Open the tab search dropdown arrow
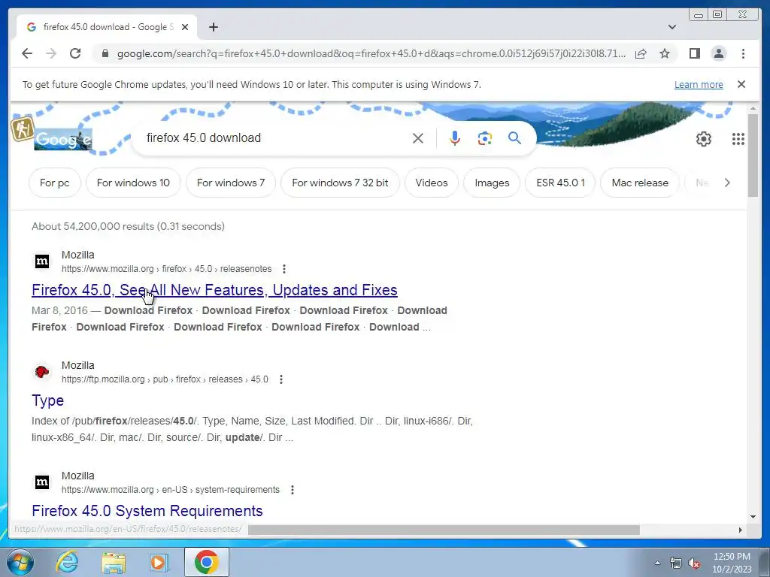 [x=672, y=27]
